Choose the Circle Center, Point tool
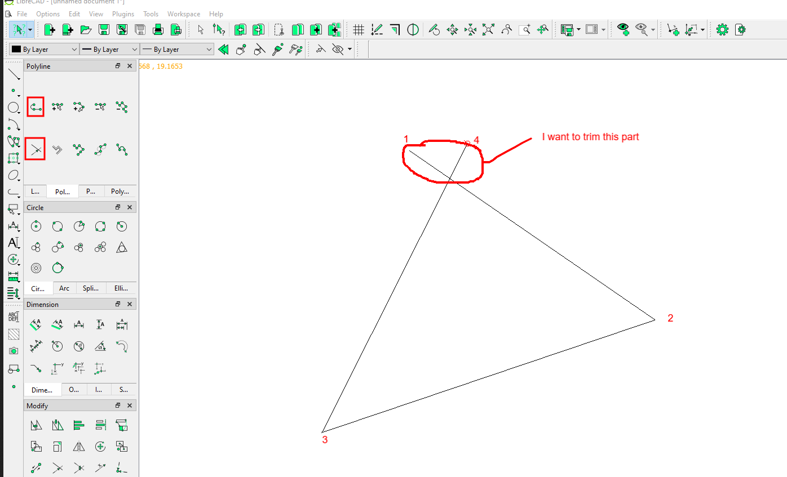The height and width of the screenshot is (477, 787). [36, 226]
